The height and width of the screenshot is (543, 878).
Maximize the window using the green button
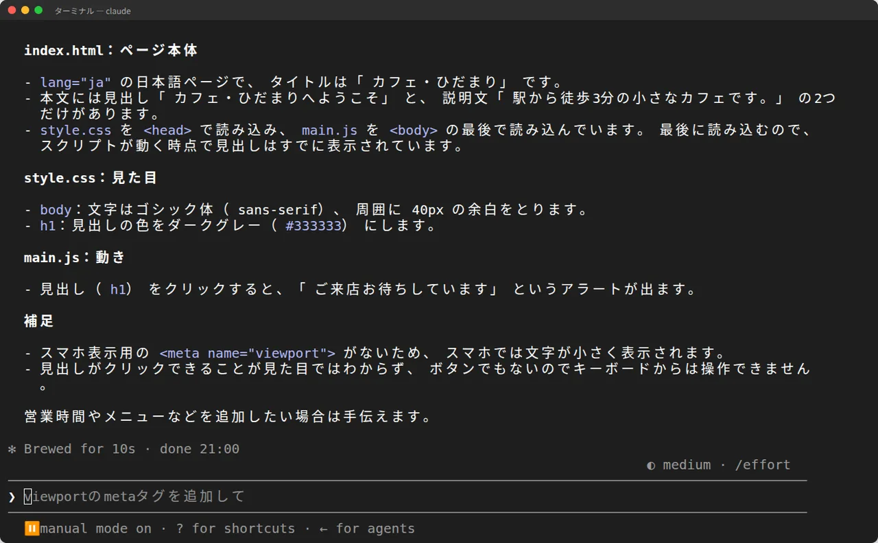click(x=38, y=10)
